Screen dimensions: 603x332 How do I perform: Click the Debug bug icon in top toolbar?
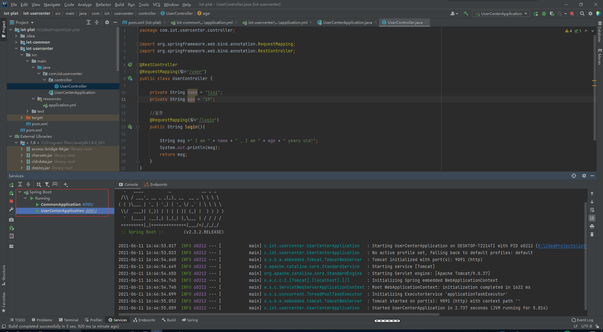coord(544,13)
